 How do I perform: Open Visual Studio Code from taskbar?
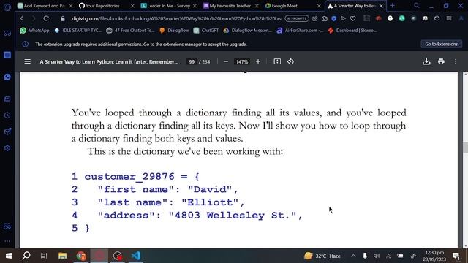136,256
